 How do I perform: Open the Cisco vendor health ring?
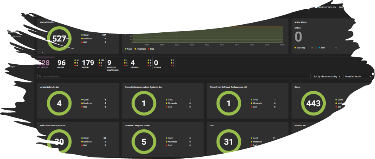point(313,103)
